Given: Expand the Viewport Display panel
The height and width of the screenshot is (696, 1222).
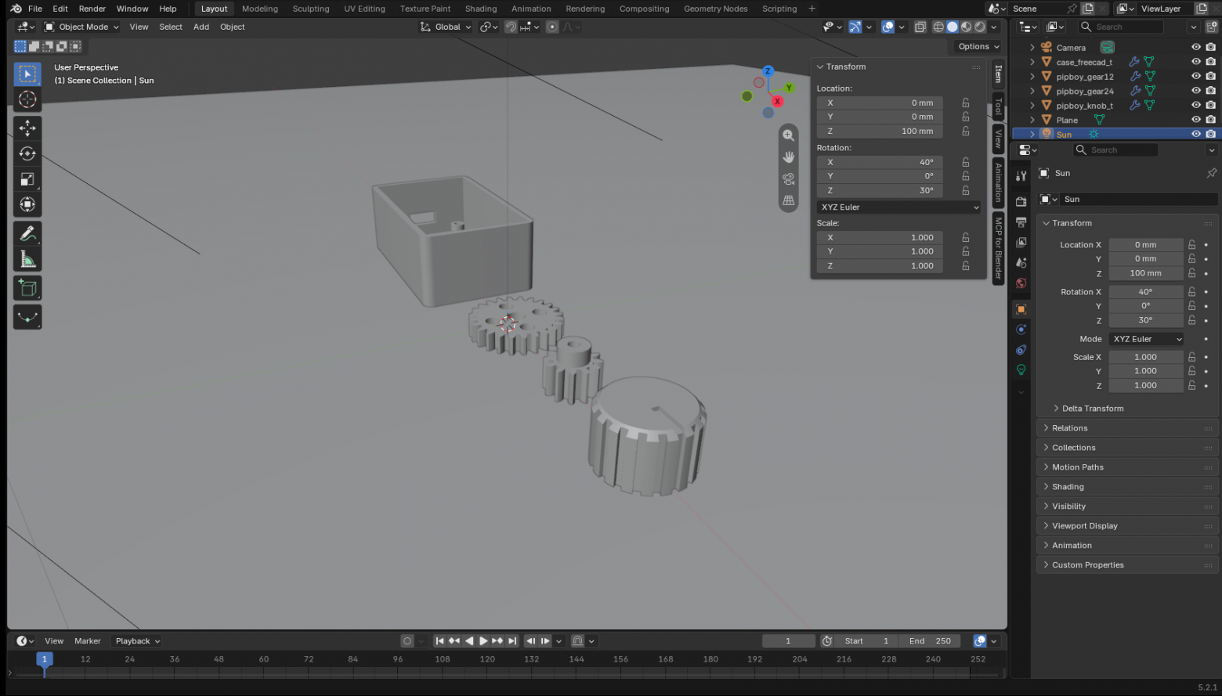Looking at the screenshot, I should [x=1127, y=526].
